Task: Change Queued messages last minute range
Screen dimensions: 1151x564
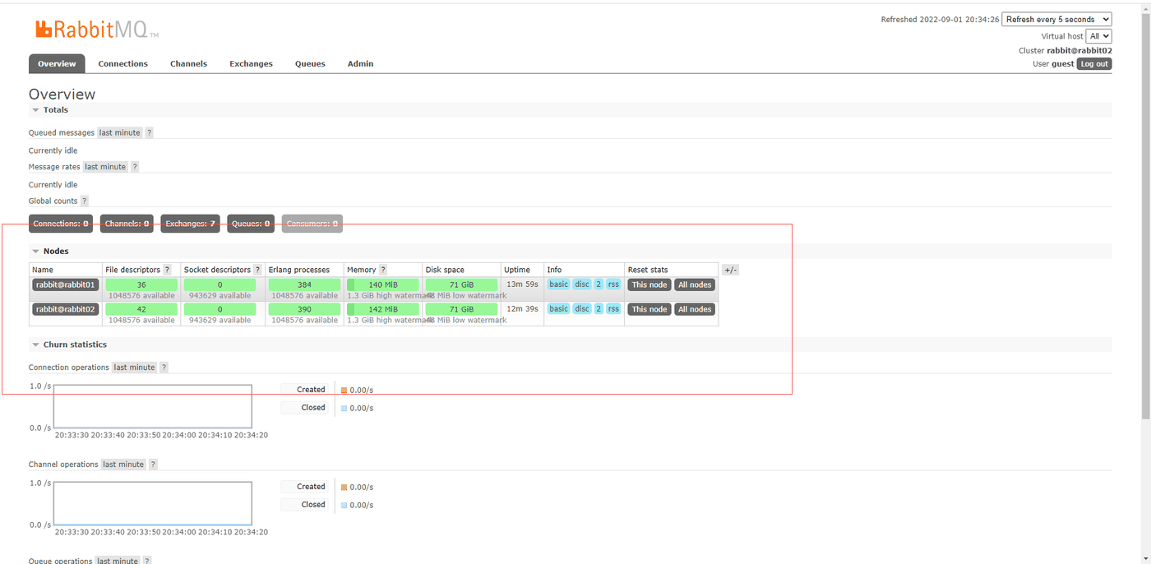Action: pos(120,132)
